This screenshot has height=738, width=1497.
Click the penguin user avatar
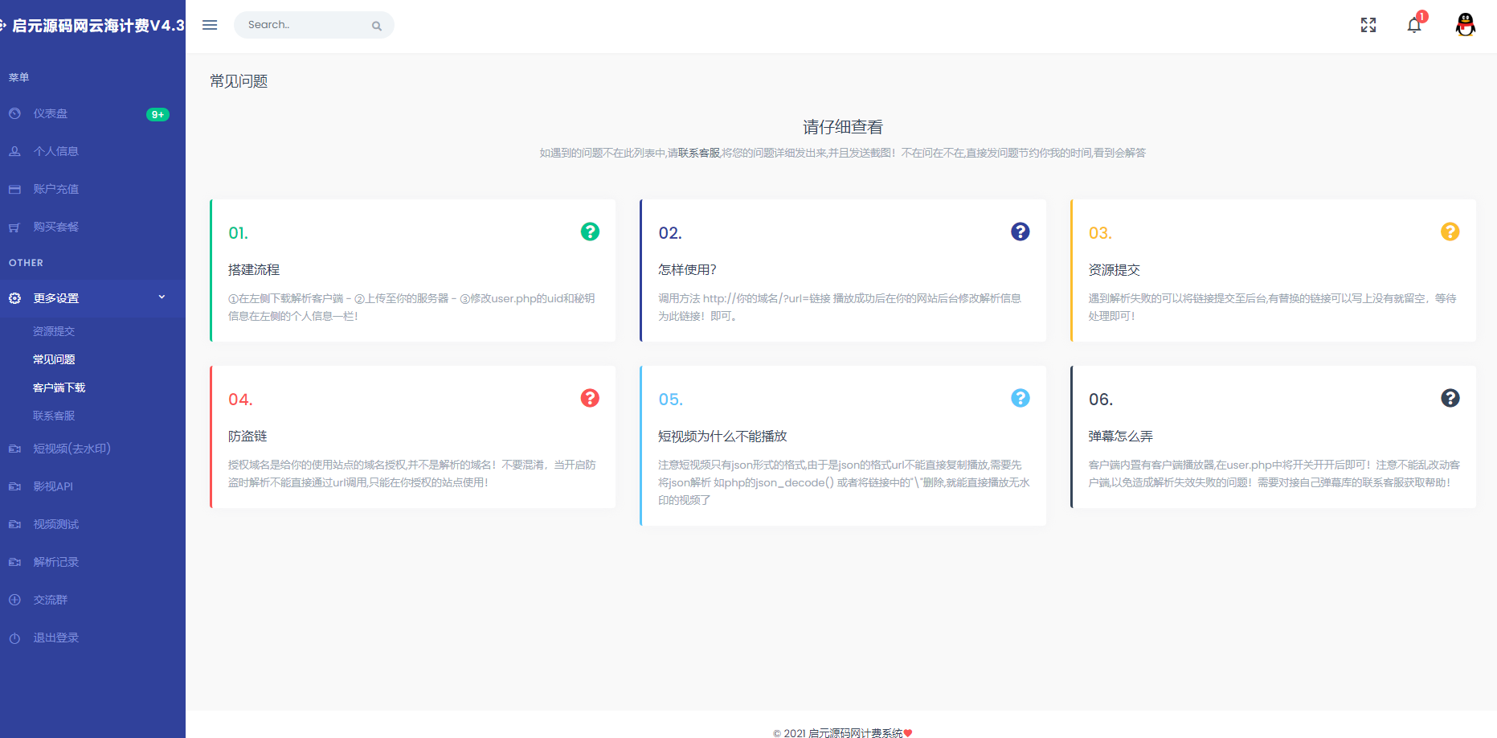pyautogui.click(x=1465, y=25)
